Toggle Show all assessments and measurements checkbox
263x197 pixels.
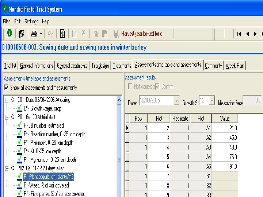pos(6,88)
